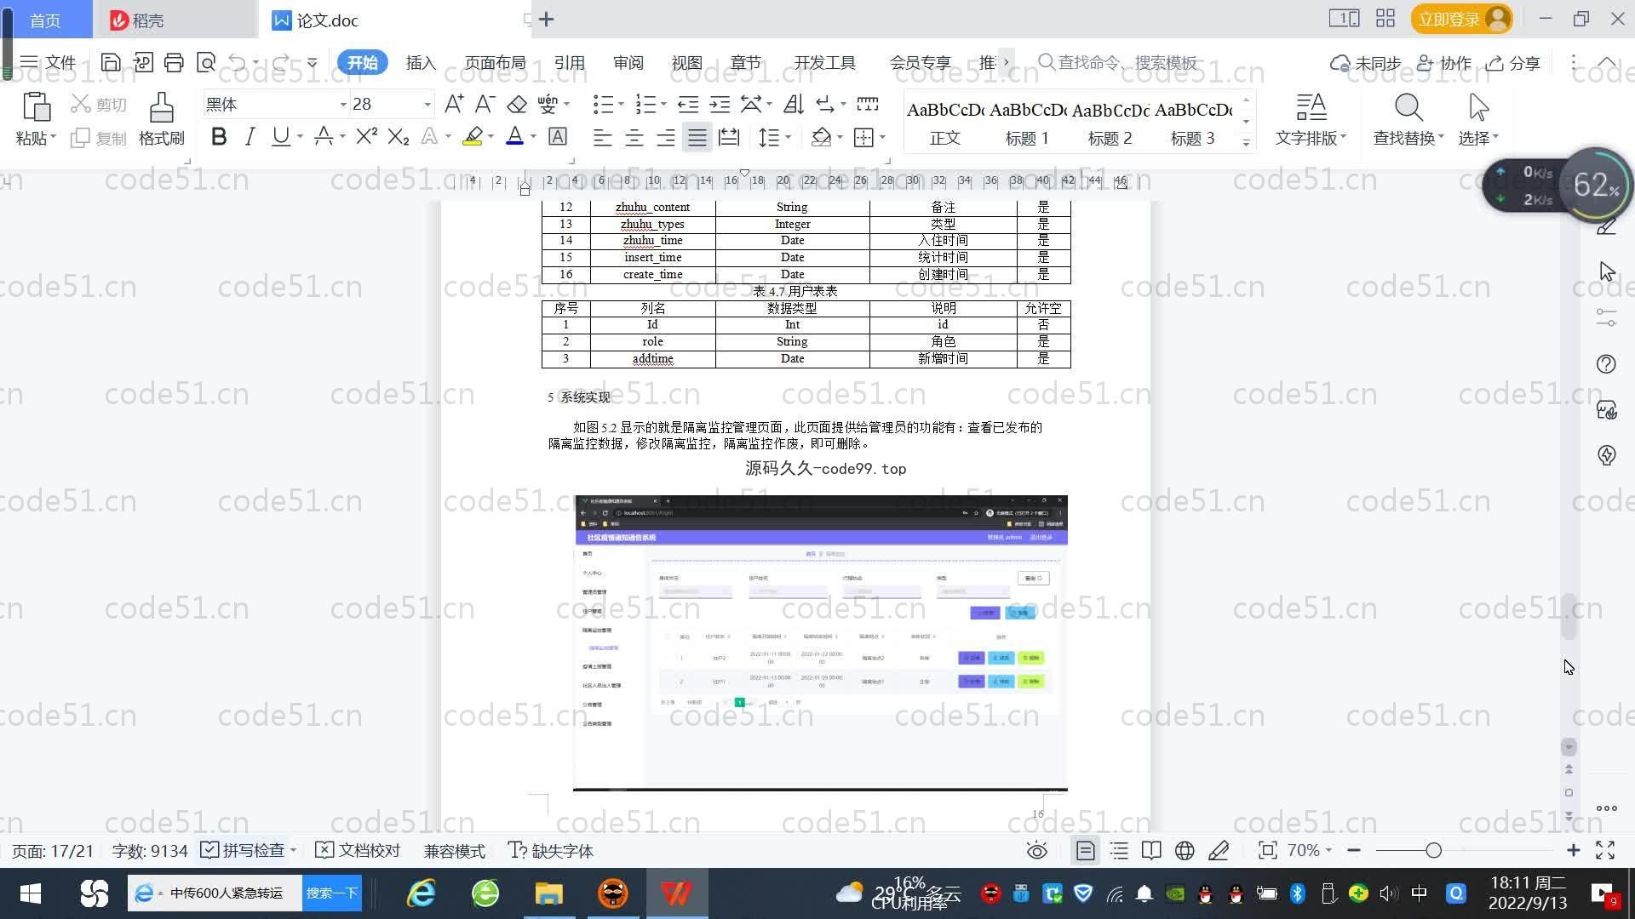Viewport: 1635px width, 919px height.
Task: Toggle spell check in status bar
Action: (x=243, y=850)
